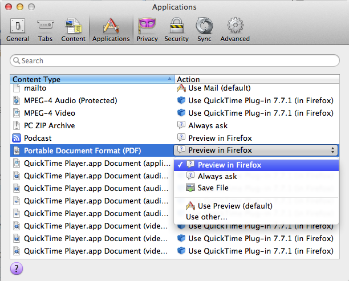Choose Preview in Firefox from the menu
This screenshot has height=281, width=349.
[256, 165]
